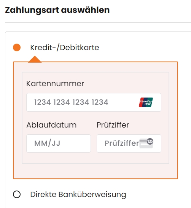Click the MM/JJ placeholder text
The width and height of the screenshot is (191, 208).
click(x=47, y=143)
